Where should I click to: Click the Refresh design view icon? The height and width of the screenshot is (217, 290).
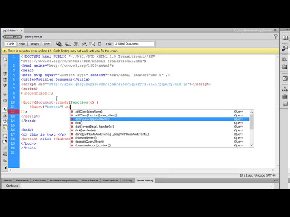[100, 44]
